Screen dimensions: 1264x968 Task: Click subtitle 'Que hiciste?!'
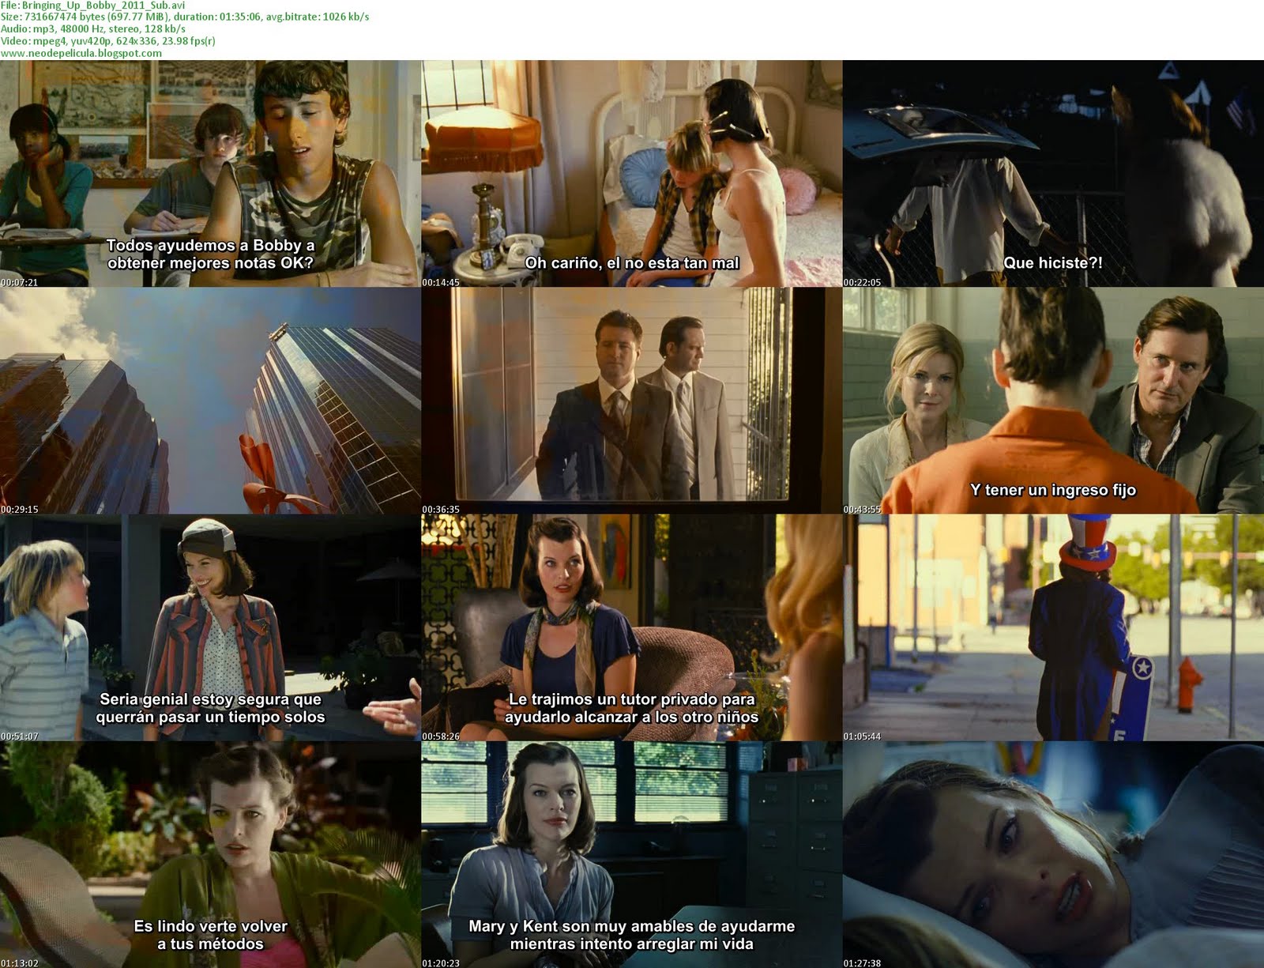1053,263
